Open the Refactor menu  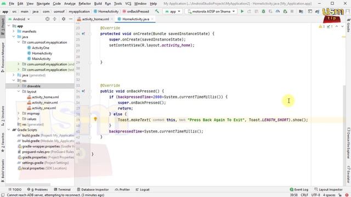click(84, 4)
